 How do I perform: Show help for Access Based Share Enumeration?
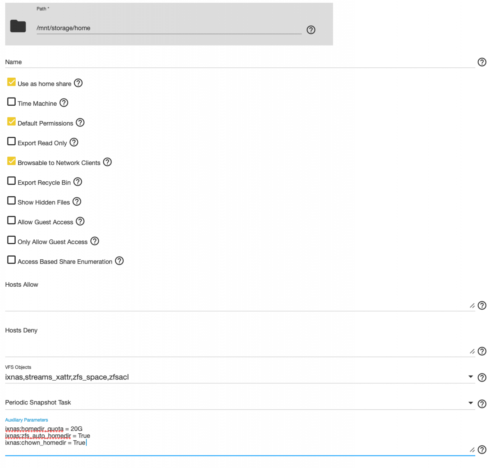(119, 261)
